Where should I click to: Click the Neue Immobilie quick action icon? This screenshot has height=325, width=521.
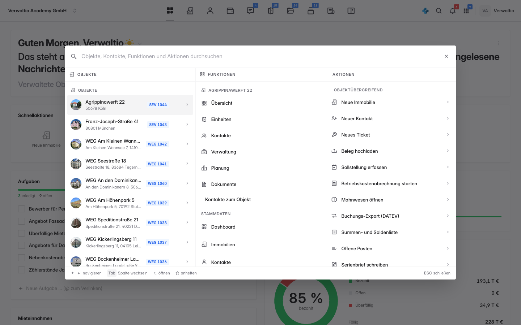click(46, 135)
